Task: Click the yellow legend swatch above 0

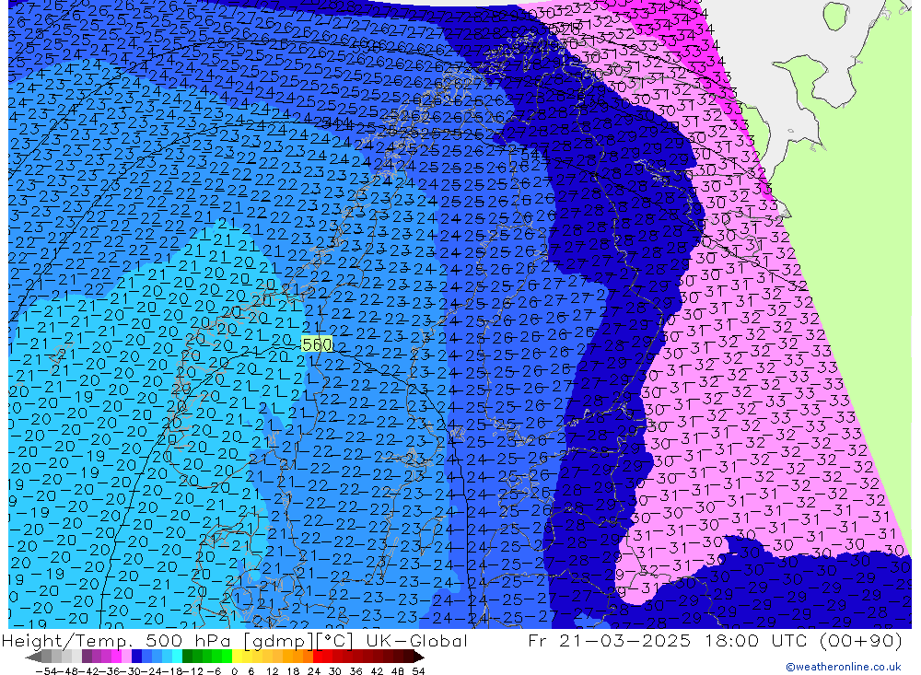Action: (x=238, y=657)
